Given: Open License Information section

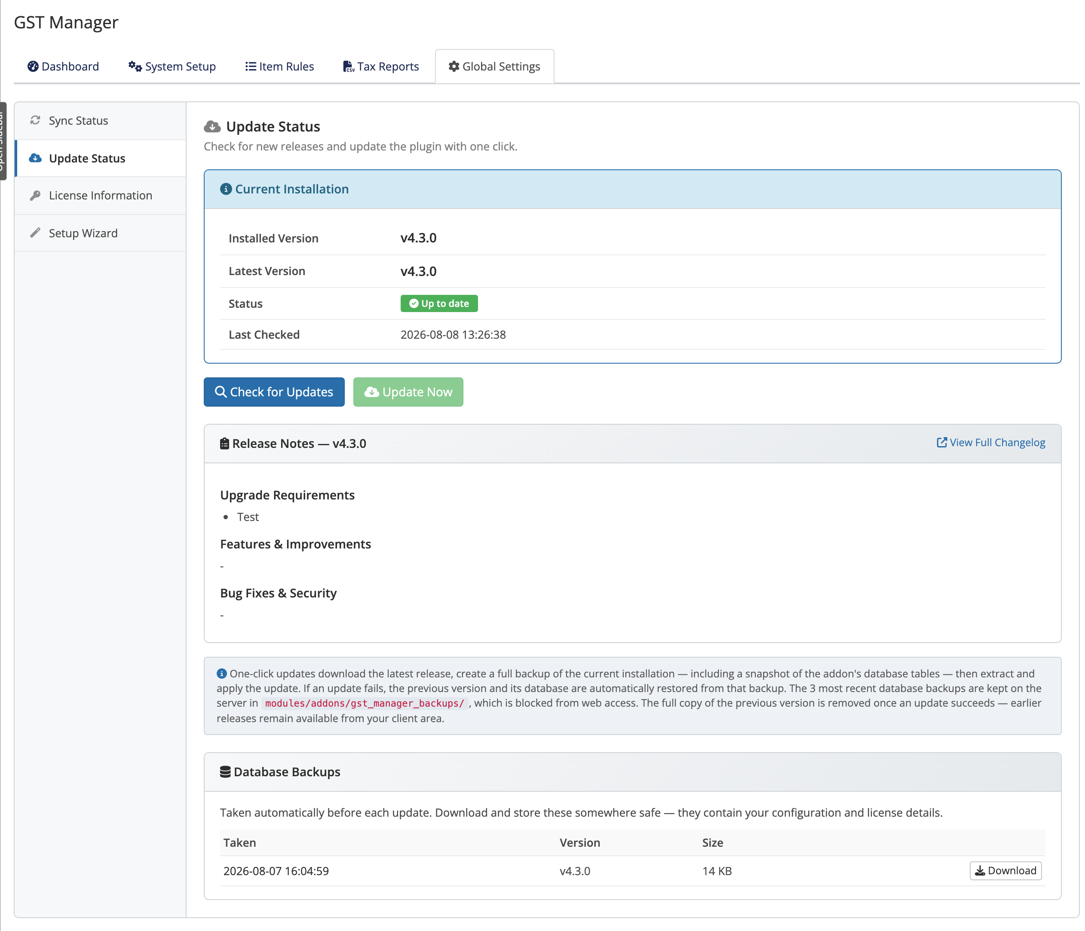Looking at the screenshot, I should tap(101, 195).
